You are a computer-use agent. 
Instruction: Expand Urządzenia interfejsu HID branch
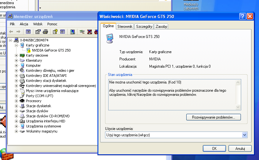click(16, 121)
